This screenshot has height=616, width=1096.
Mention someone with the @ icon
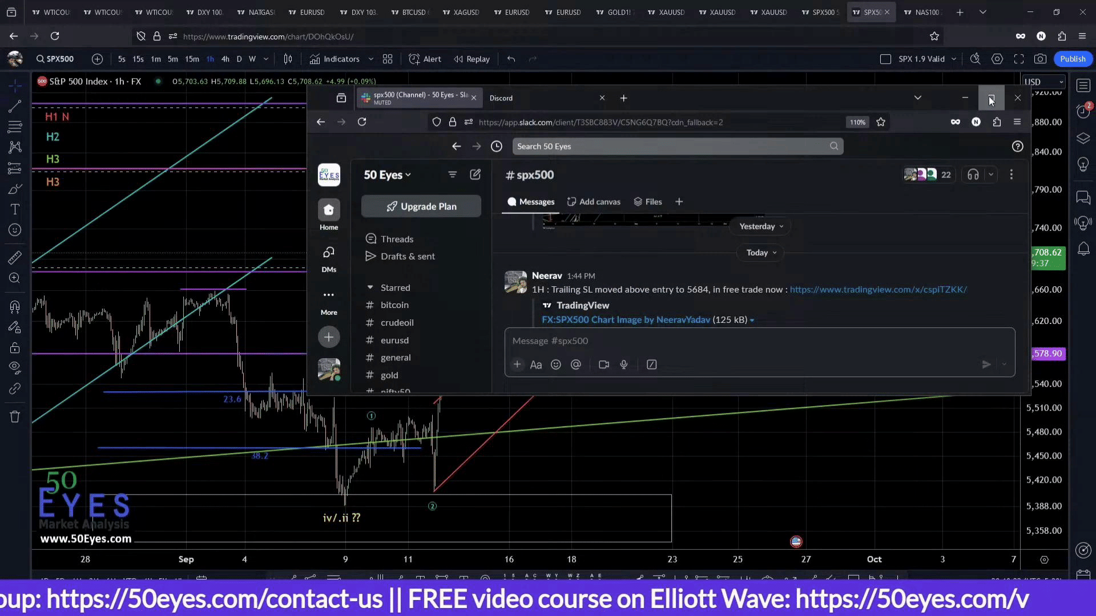tap(576, 364)
